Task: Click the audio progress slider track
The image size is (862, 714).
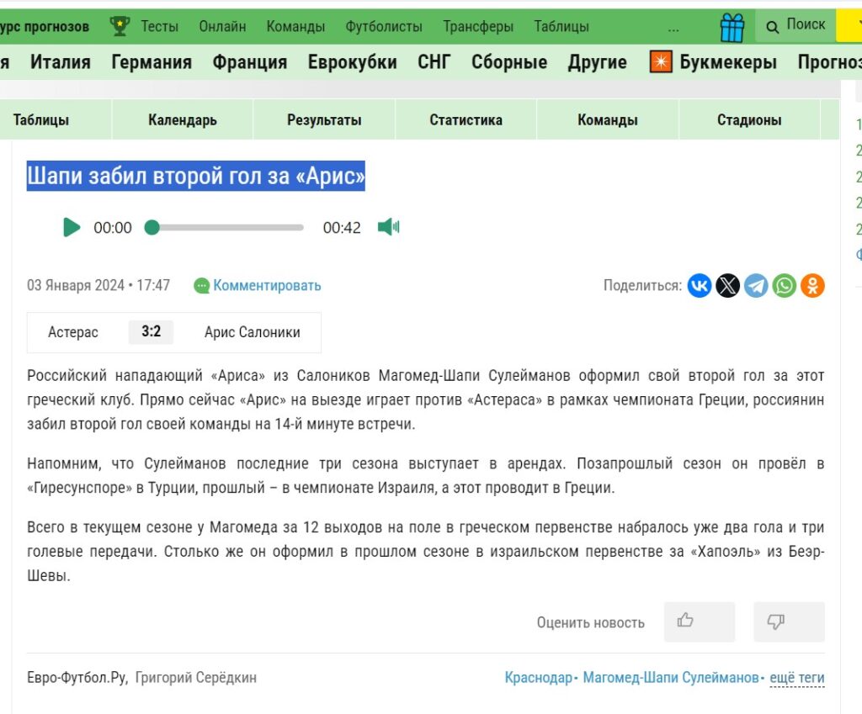Action: tap(227, 227)
